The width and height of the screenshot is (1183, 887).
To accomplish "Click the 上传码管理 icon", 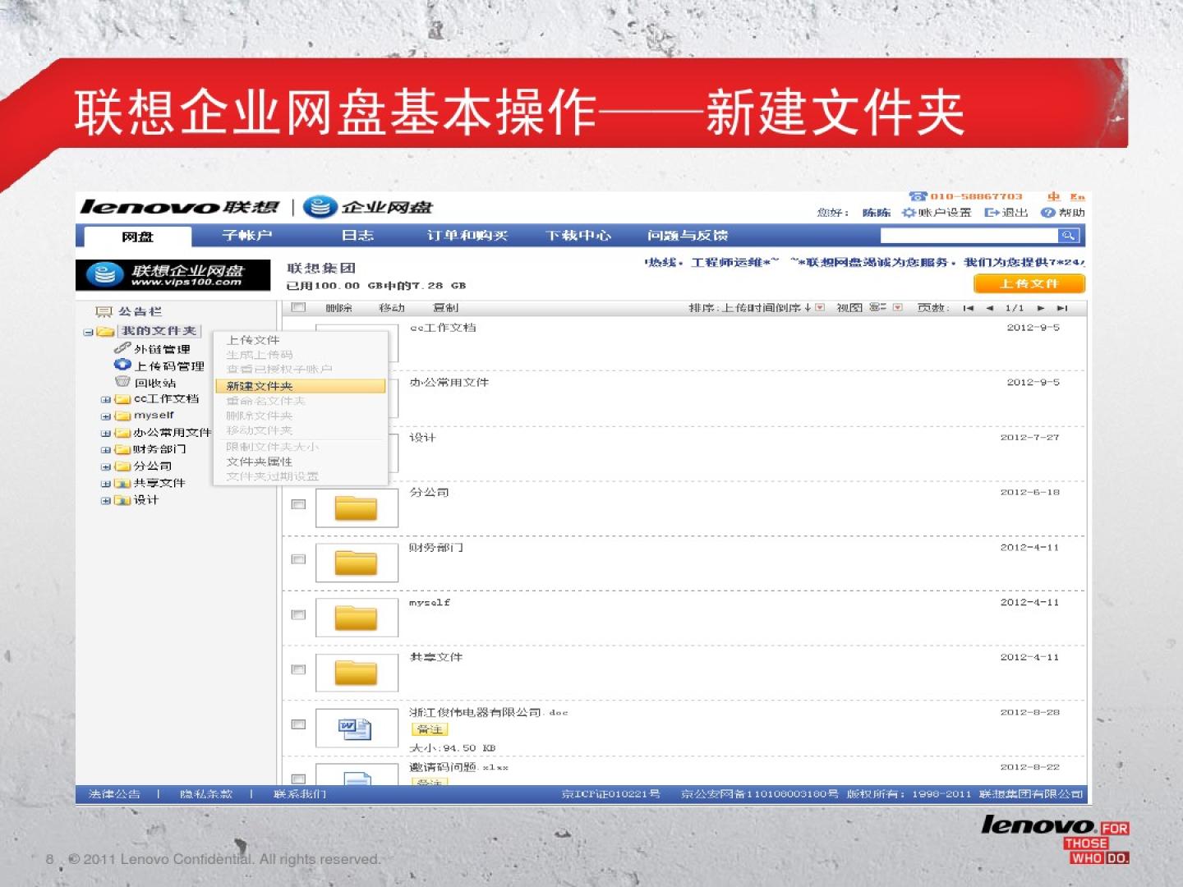I will 122,365.
